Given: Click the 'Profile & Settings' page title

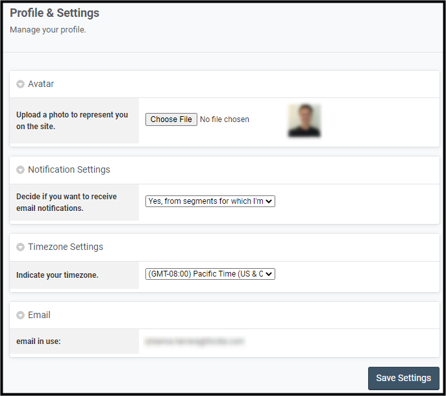Looking at the screenshot, I should [x=55, y=13].
